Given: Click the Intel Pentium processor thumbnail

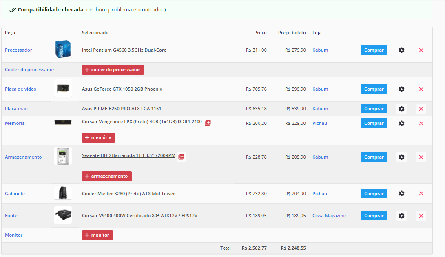Looking at the screenshot, I should pos(63,49).
